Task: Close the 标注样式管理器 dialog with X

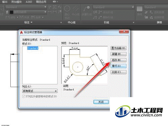Action: pos(124,31)
